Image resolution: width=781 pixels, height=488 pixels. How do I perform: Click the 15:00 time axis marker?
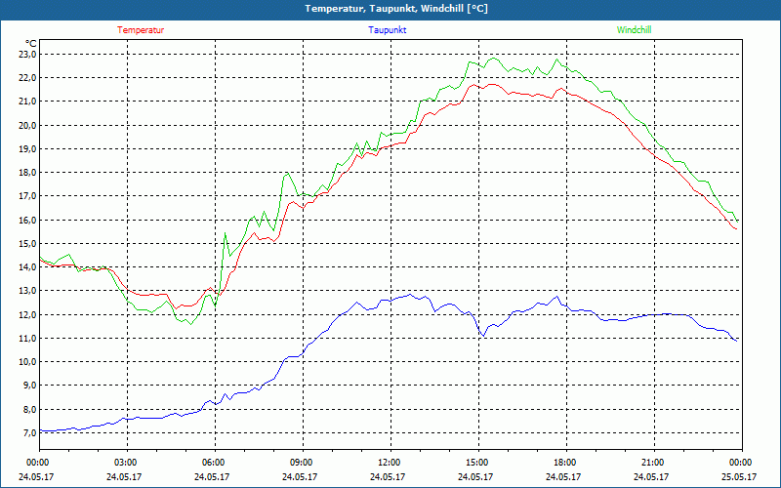477,463
